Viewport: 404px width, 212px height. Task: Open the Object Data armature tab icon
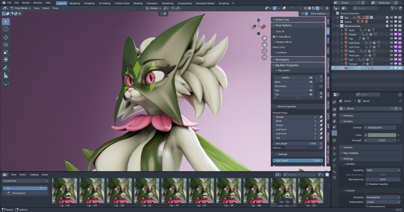tap(334, 166)
